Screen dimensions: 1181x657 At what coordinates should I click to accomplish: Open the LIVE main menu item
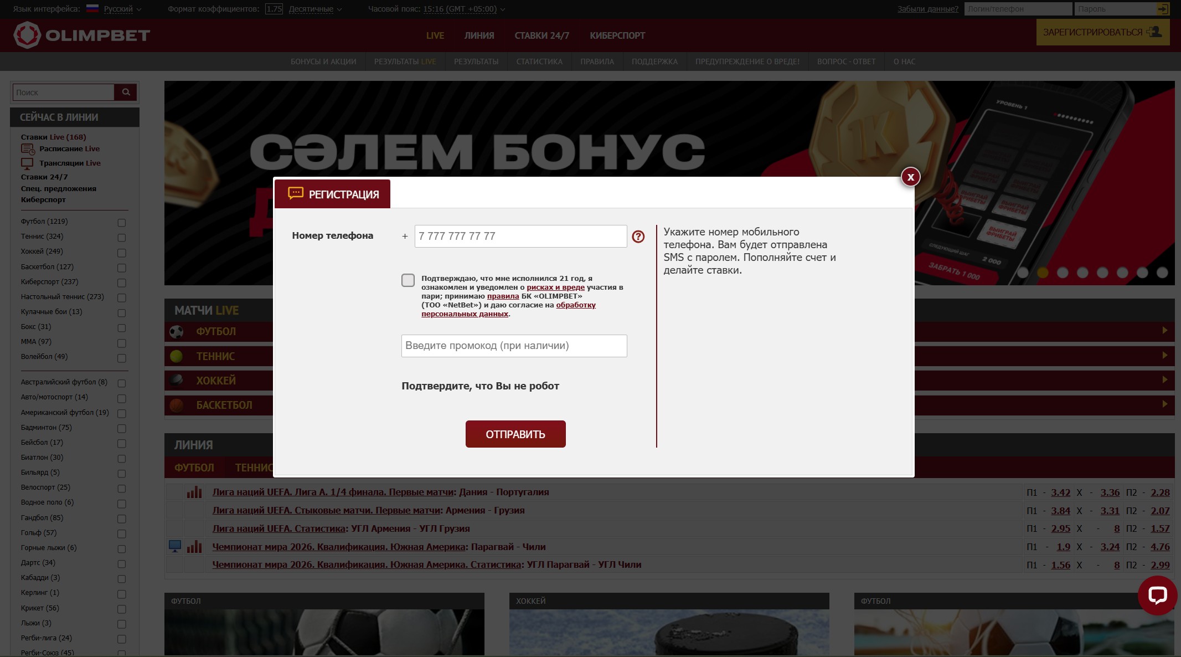click(x=435, y=35)
